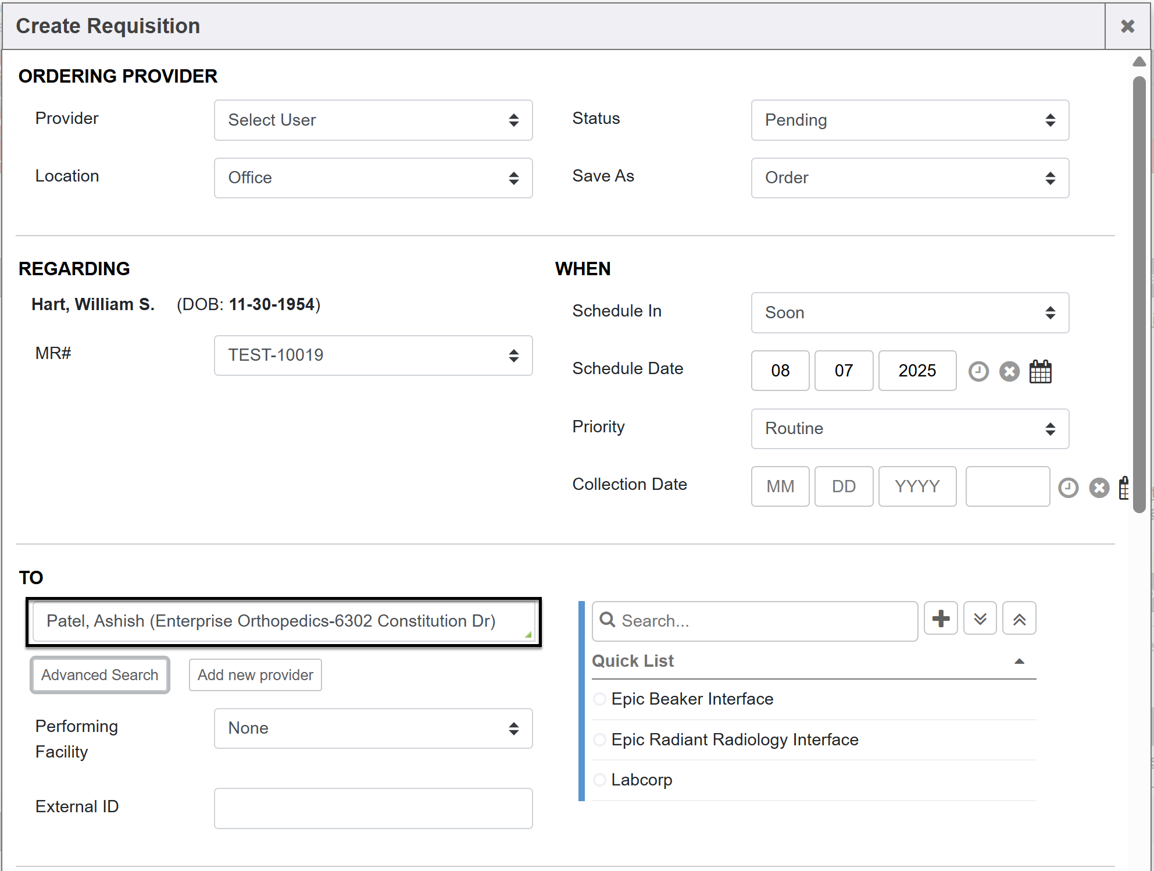Viewport: 1154px width, 871px height.
Task: Open the Provider Select User dropdown
Action: tap(373, 120)
